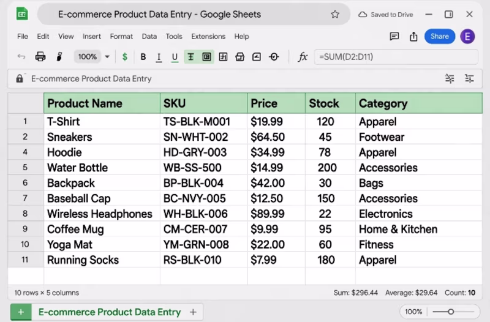The height and width of the screenshot is (322, 490).
Task: Click the insert chart icon
Action: [257, 57]
